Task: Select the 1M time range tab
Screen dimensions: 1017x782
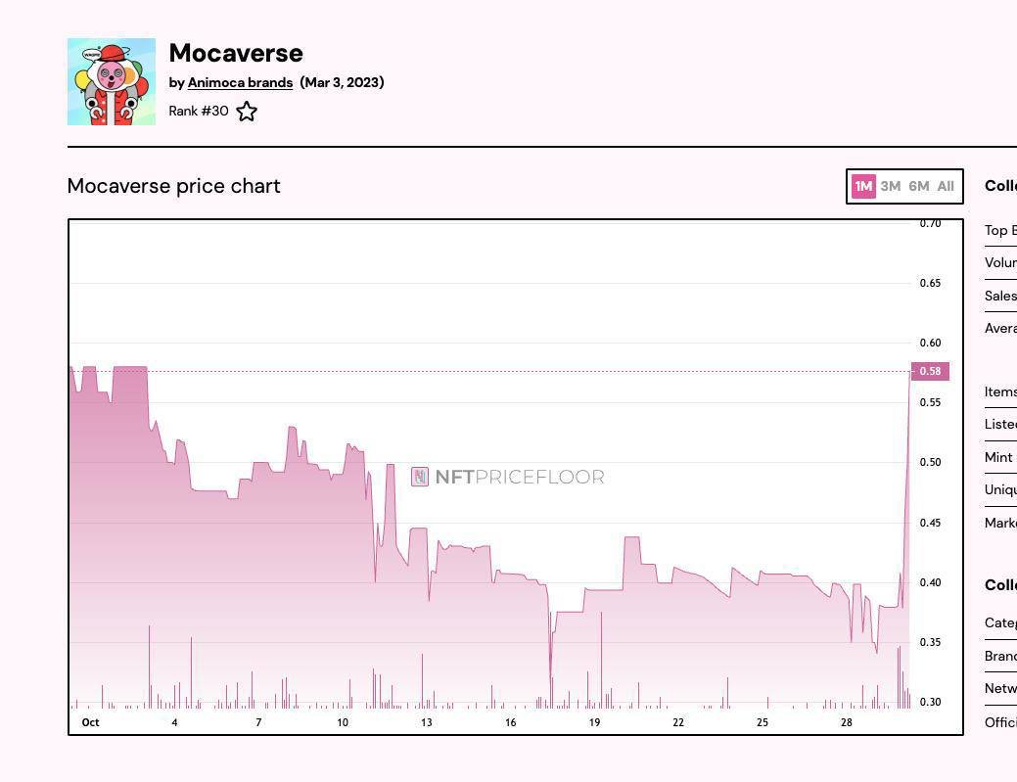Action: click(x=863, y=186)
